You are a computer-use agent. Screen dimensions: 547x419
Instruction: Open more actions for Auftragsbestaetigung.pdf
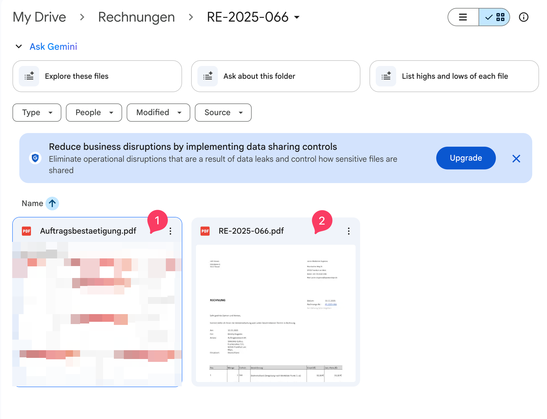pos(170,231)
